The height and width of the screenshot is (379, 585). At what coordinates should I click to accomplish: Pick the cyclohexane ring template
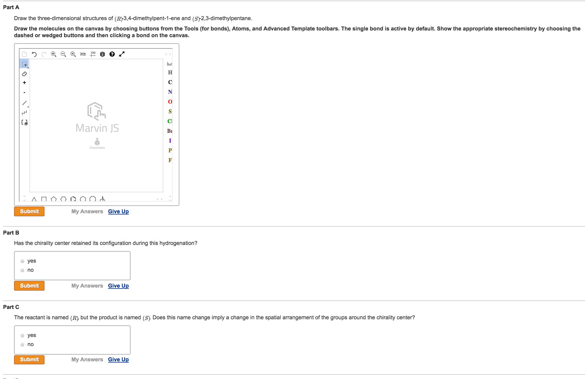coord(63,199)
